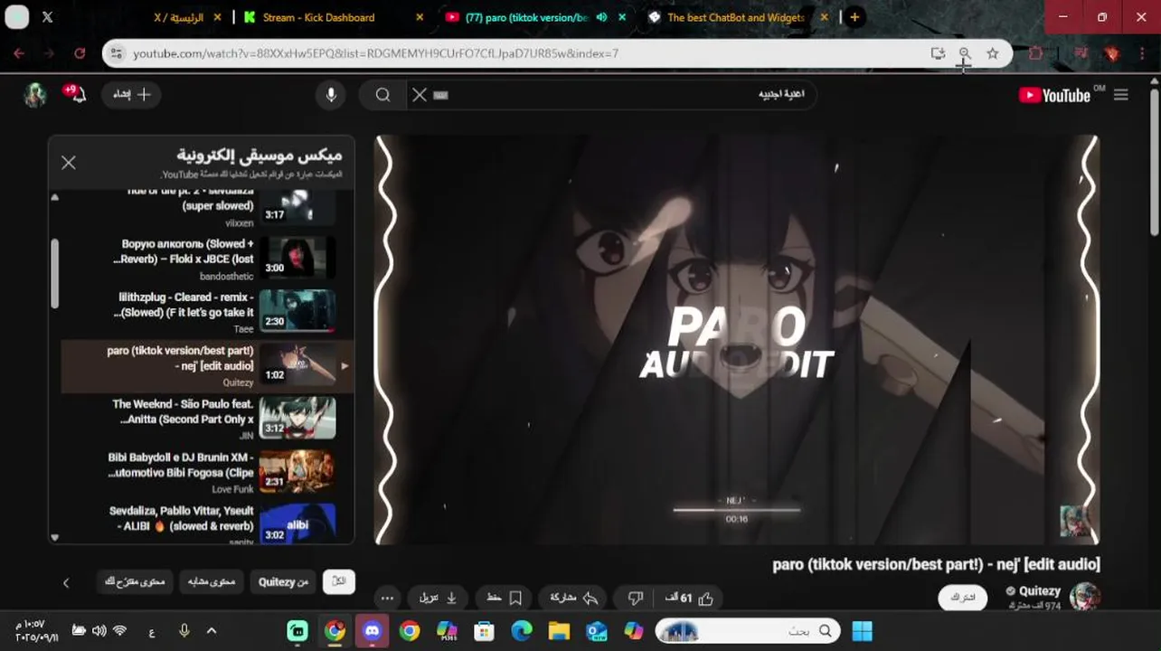Like the video with 61K thumbs up
The height and width of the screenshot is (651, 1161).
click(690, 598)
